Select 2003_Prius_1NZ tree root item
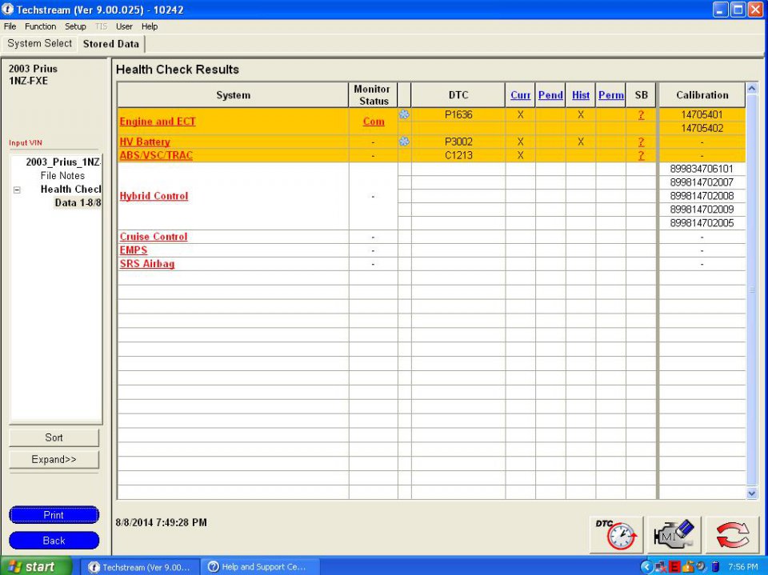 [x=63, y=162]
